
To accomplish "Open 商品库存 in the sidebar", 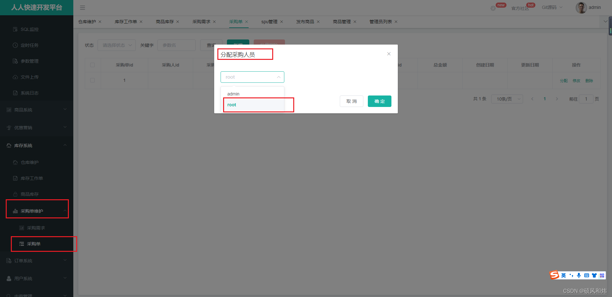I will pyautogui.click(x=29, y=194).
